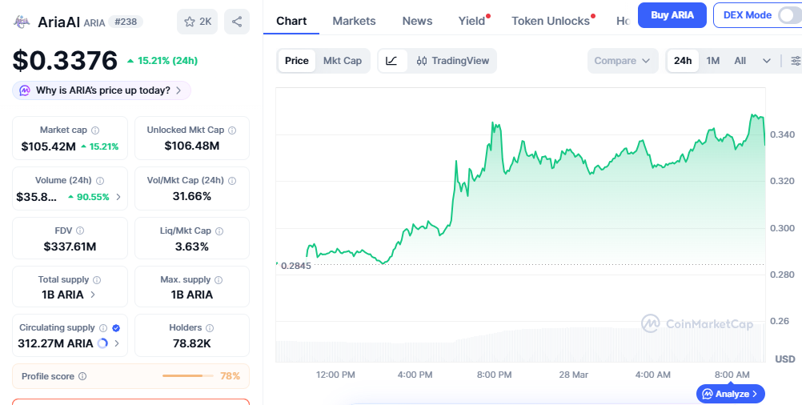Click the 1B ARIA max supply value
Screen dimensions: 802x405
point(192,295)
